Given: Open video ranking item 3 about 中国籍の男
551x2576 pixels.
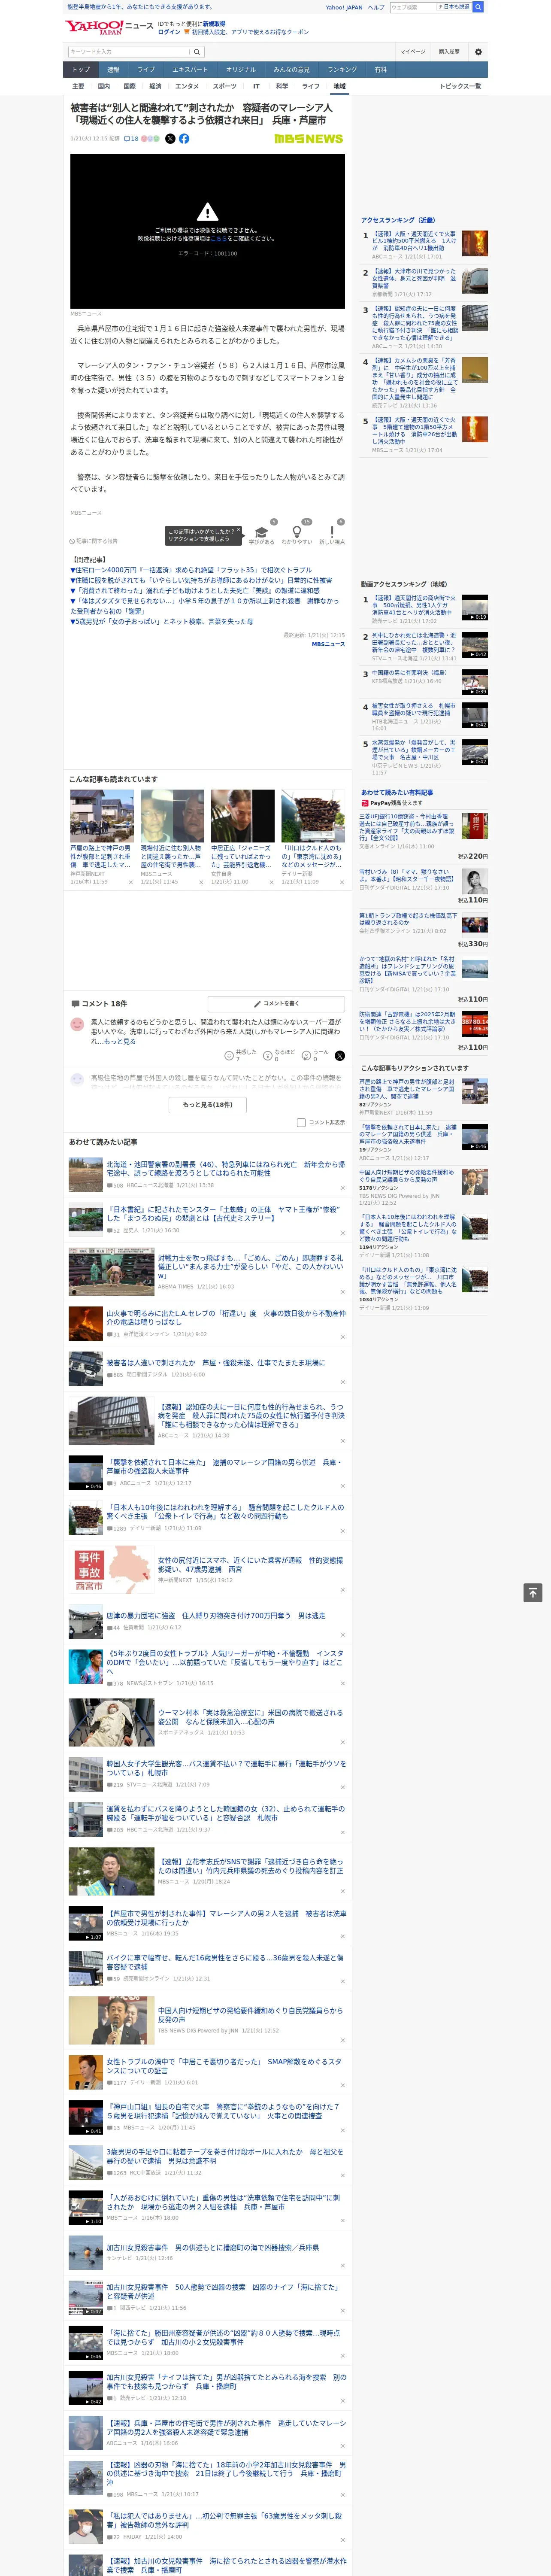Looking at the screenshot, I should point(410,673).
